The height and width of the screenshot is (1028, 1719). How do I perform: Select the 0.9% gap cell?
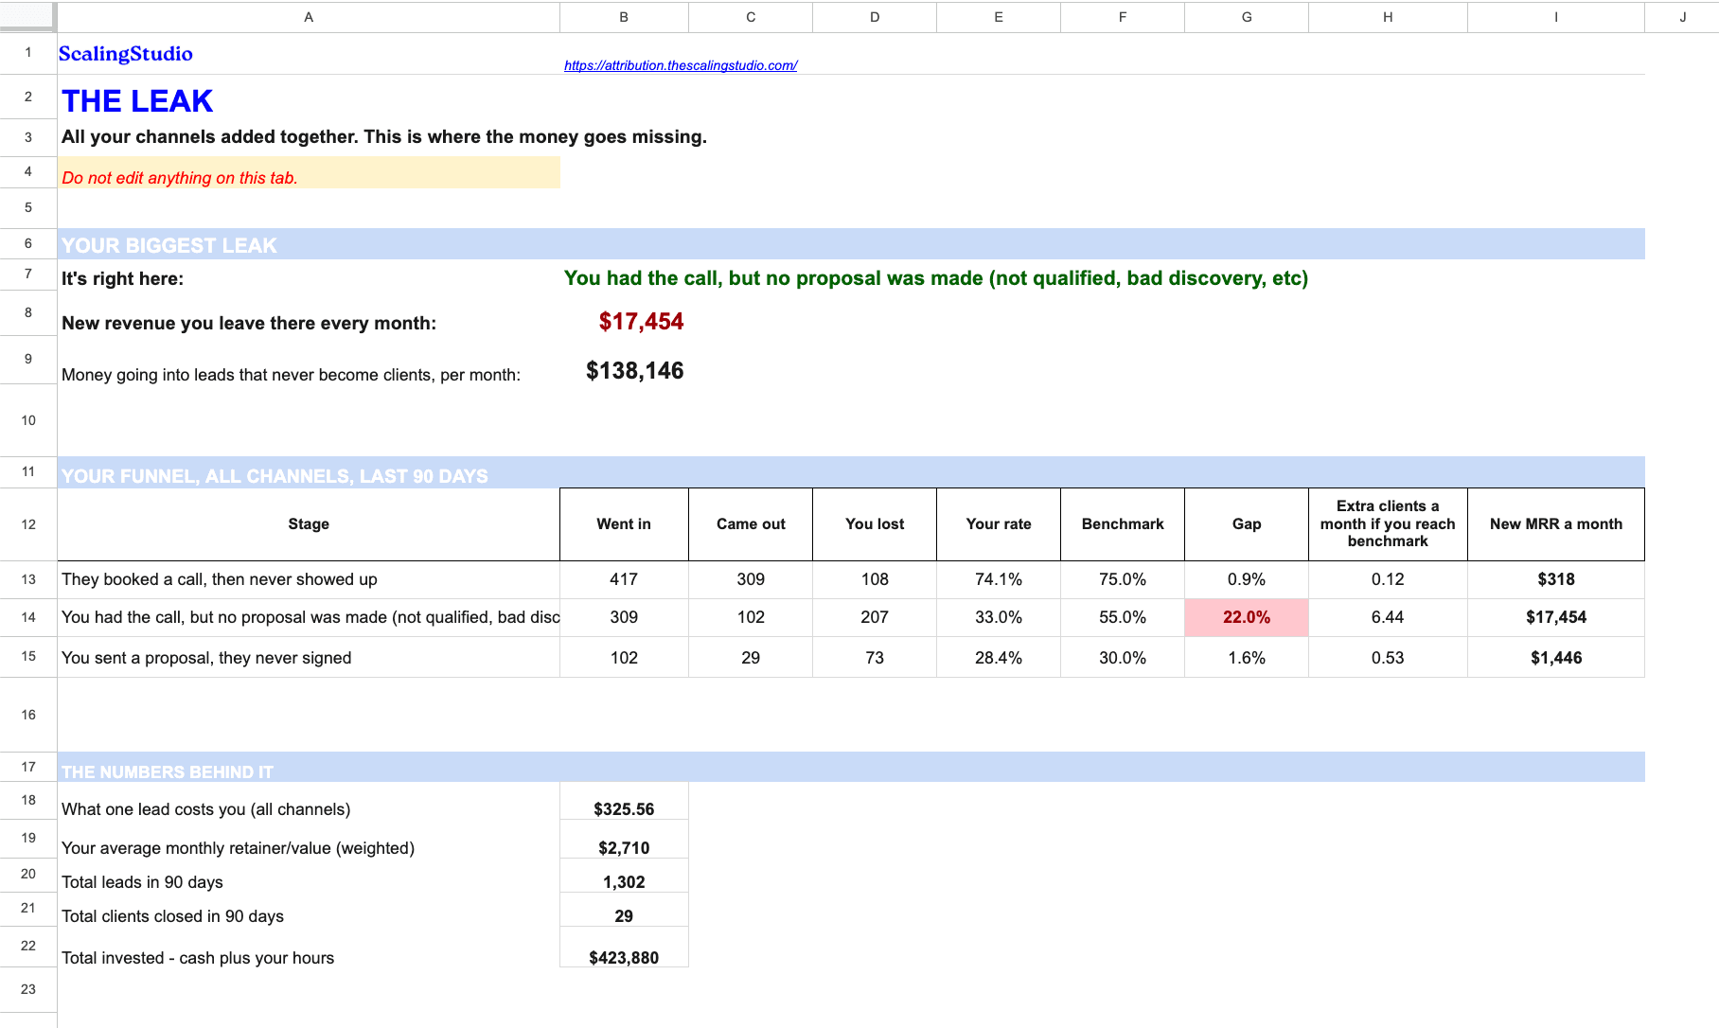click(1247, 579)
